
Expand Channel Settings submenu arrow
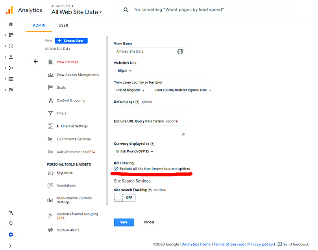pyautogui.click(x=58, y=126)
